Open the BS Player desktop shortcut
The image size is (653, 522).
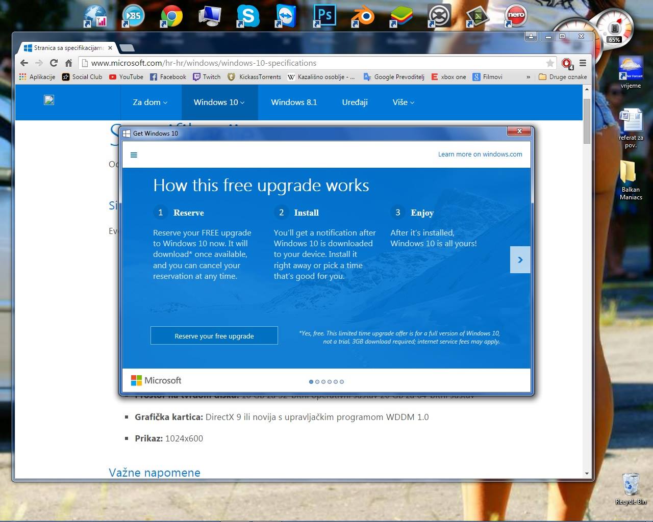point(133,16)
